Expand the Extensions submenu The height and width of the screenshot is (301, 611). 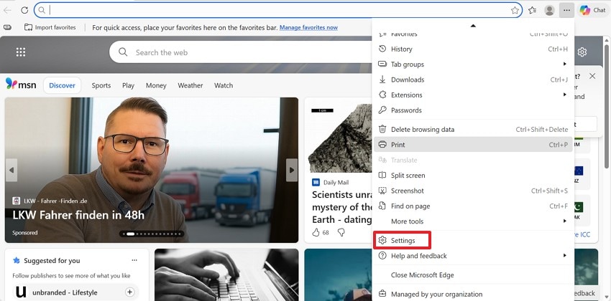tap(473, 95)
